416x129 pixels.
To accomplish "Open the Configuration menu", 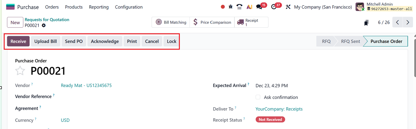I will pos(129,7).
